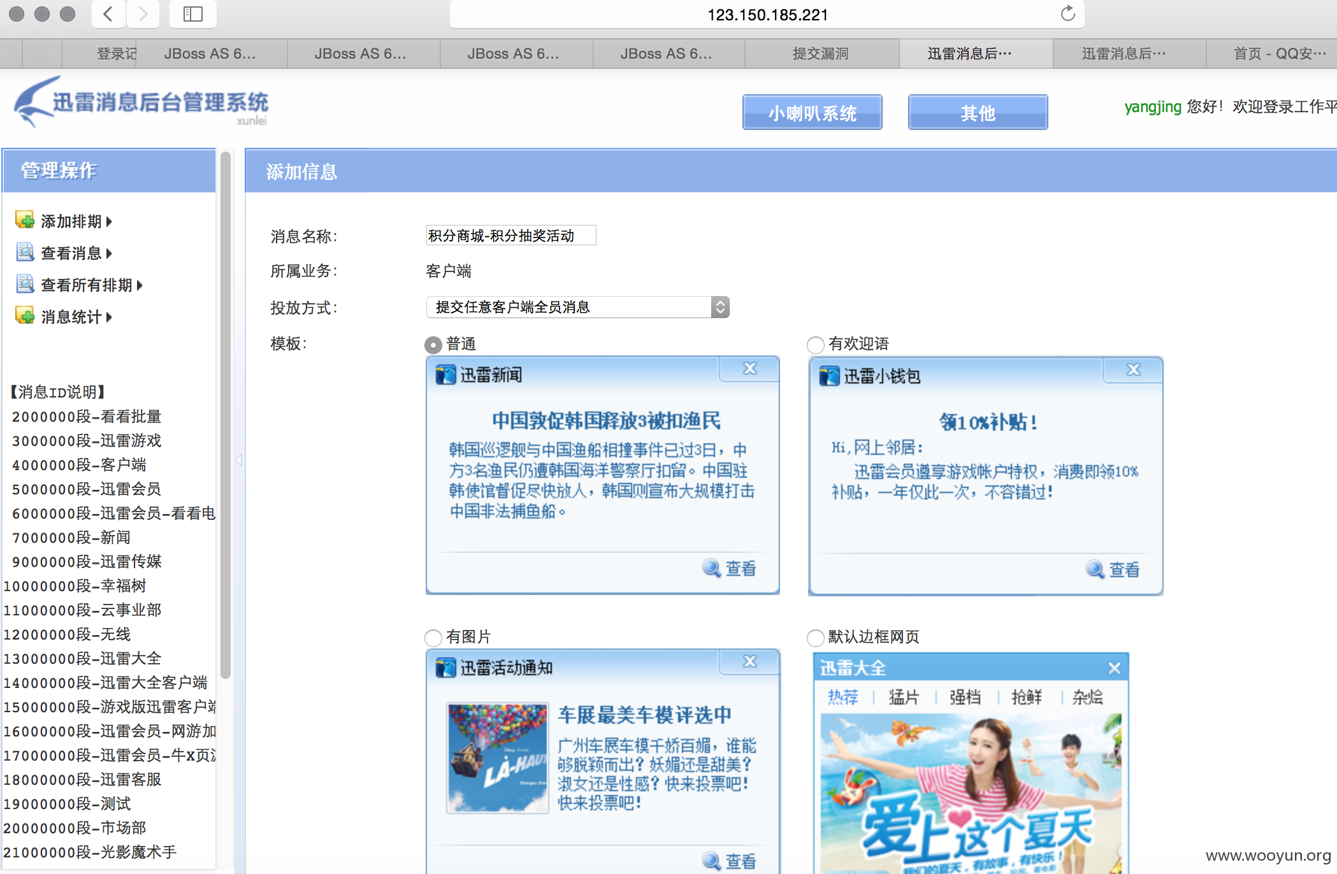Viewport: 1337px width, 874px height.
Task: Click the 强档 tab in 迅雷大全 preview
Action: tap(965, 697)
